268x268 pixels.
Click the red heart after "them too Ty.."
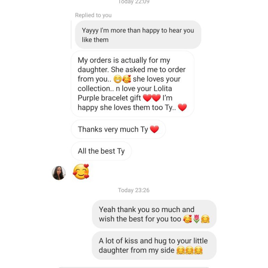click(182, 108)
